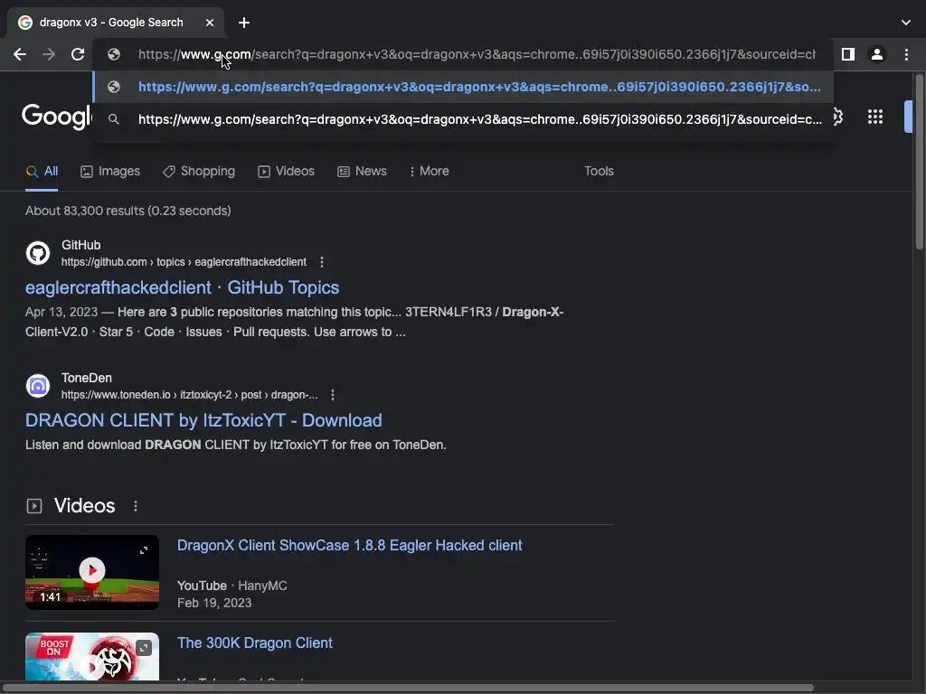The width and height of the screenshot is (926, 694).
Task: Expand the DragonX ShowCase video preview
Action: click(x=144, y=550)
